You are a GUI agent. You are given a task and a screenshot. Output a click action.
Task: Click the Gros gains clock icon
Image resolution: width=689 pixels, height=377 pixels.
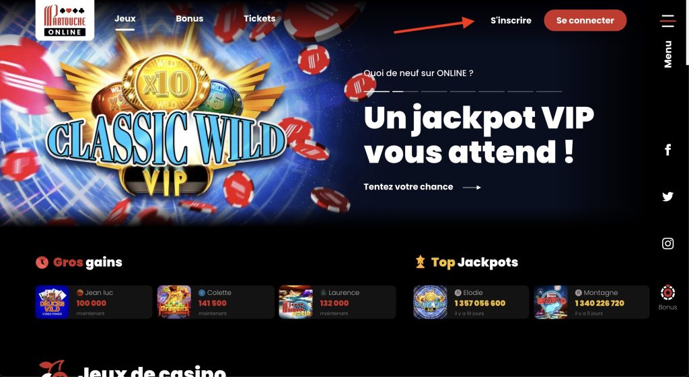(x=42, y=263)
